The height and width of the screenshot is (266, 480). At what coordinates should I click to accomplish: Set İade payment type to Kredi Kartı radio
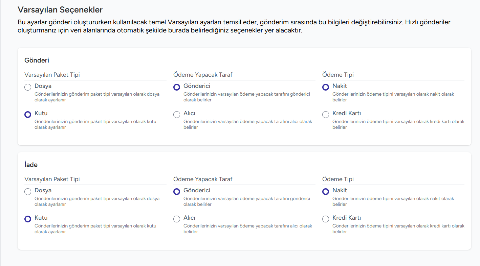325,219
